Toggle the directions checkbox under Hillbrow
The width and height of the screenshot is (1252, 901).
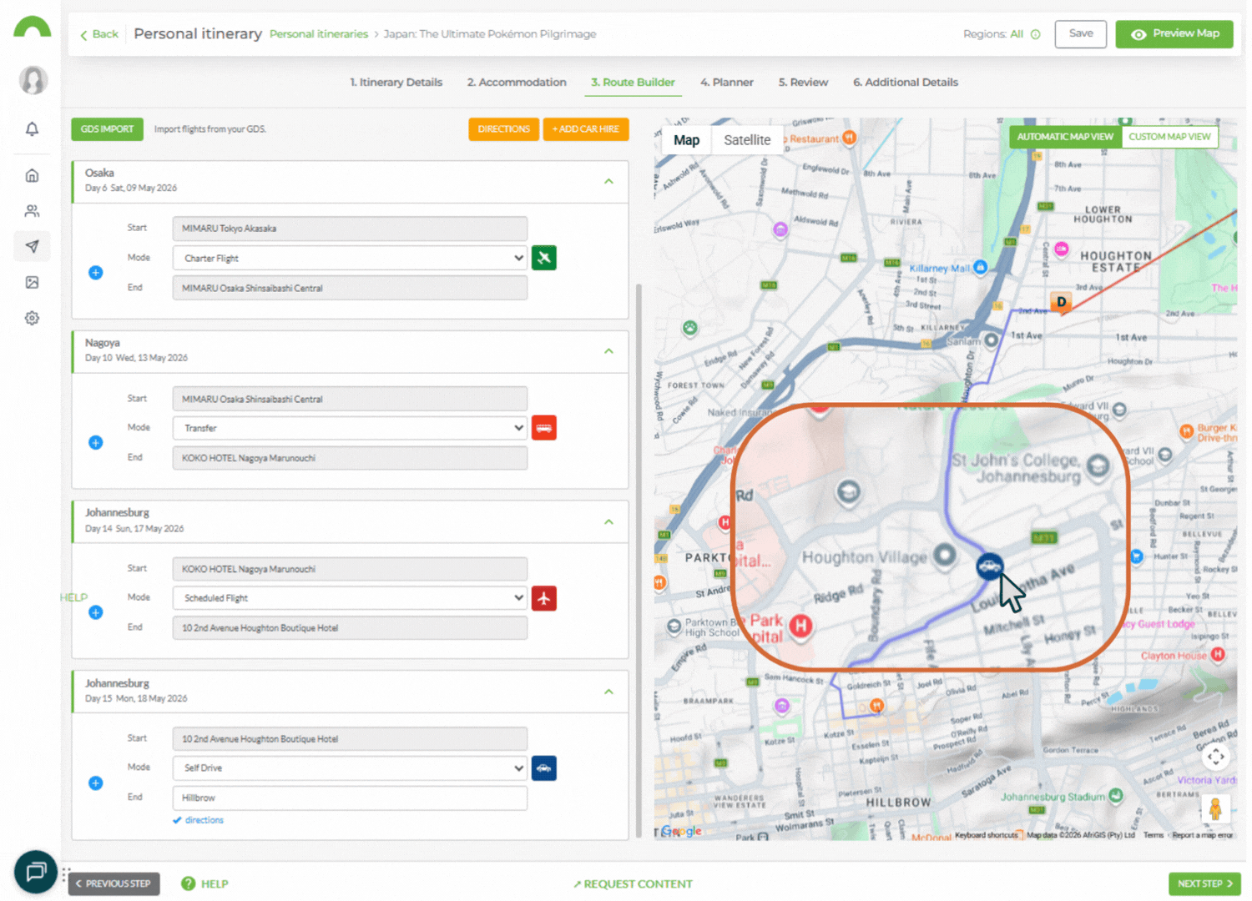click(177, 820)
